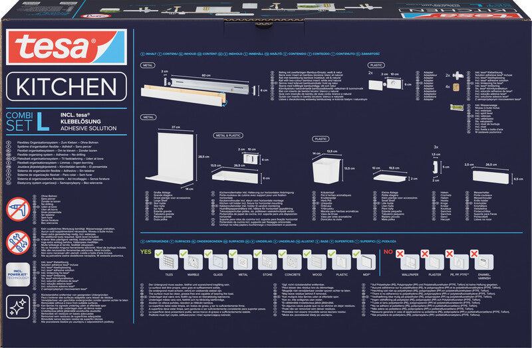Click the knife holder product image
The image size is (532, 348).
(491, 177)
